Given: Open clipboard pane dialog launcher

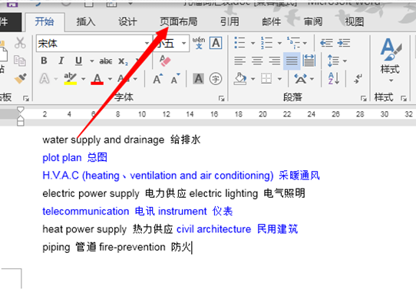Looking at the screenshot, I should 26,98.
